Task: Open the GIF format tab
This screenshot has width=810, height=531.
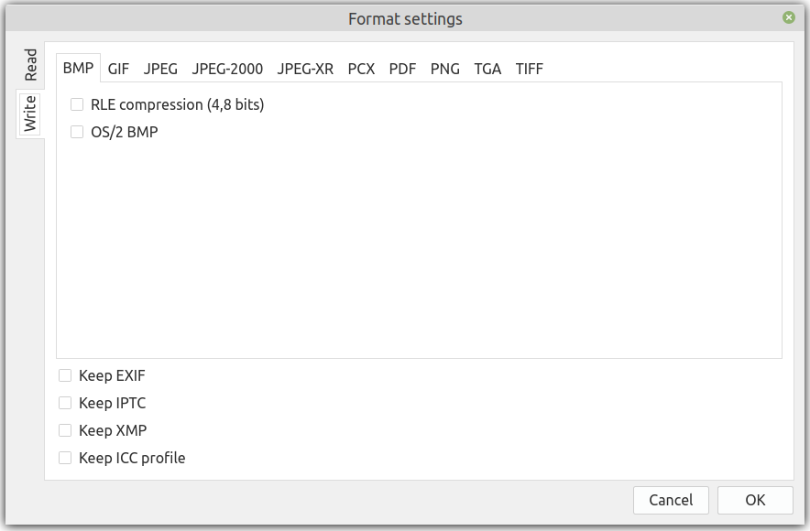Action: click(118, 69)
